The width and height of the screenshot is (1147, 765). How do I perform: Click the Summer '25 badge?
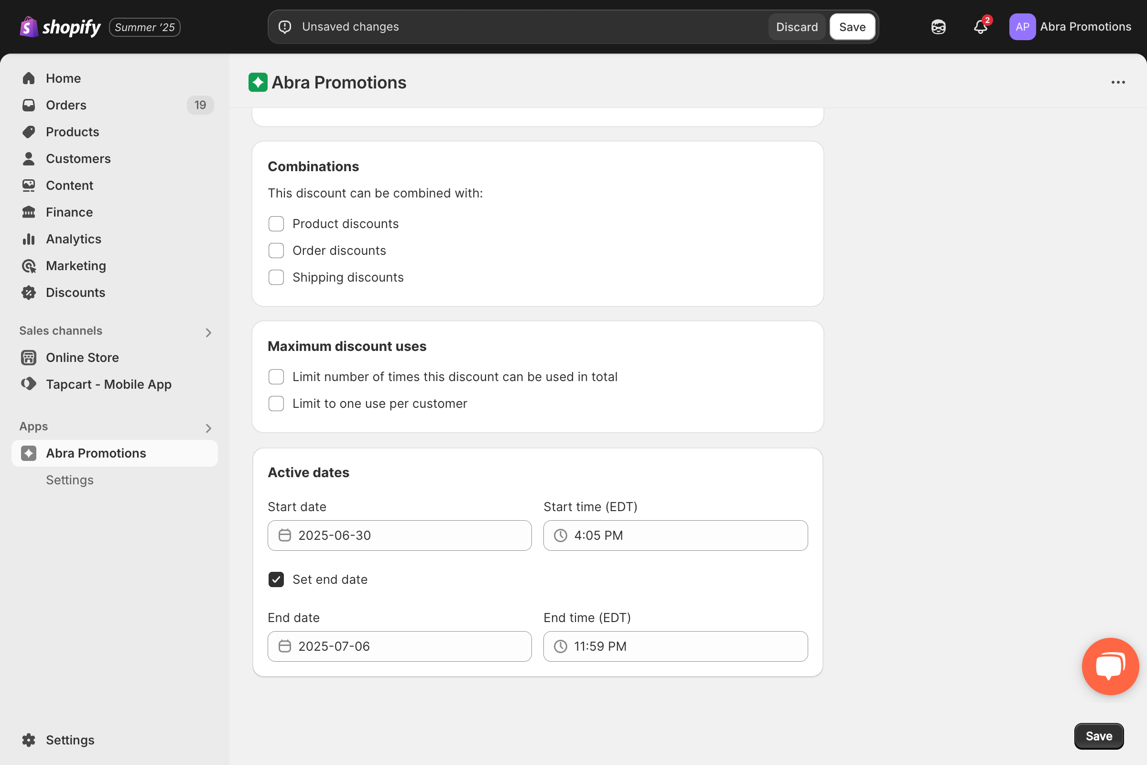pos(145,27)
